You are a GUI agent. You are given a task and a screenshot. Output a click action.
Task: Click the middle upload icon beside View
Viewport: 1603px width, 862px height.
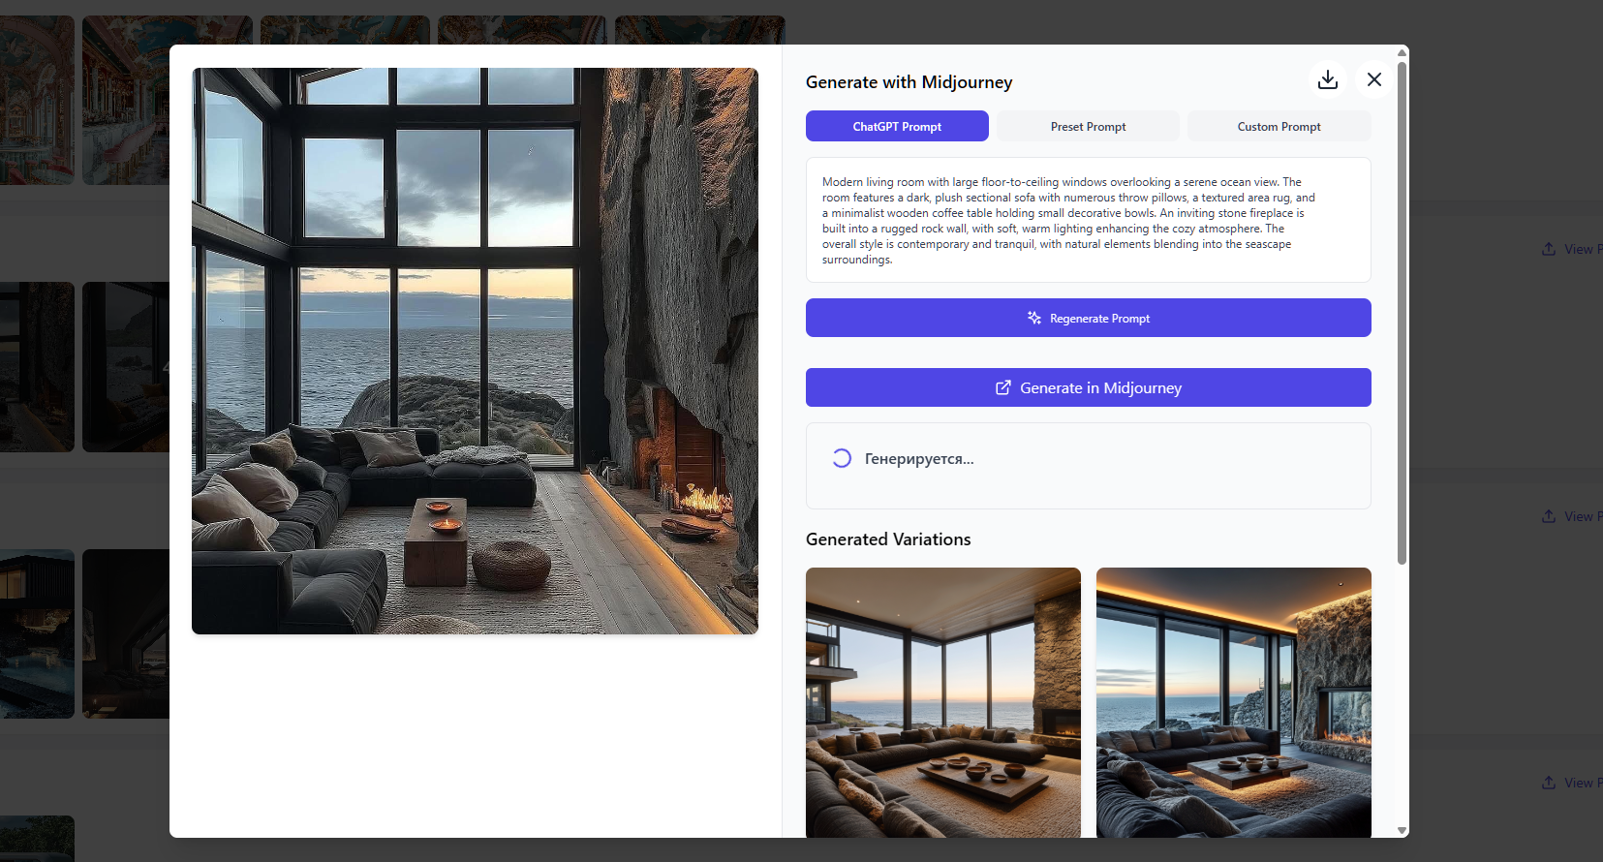pos(1549,516)
